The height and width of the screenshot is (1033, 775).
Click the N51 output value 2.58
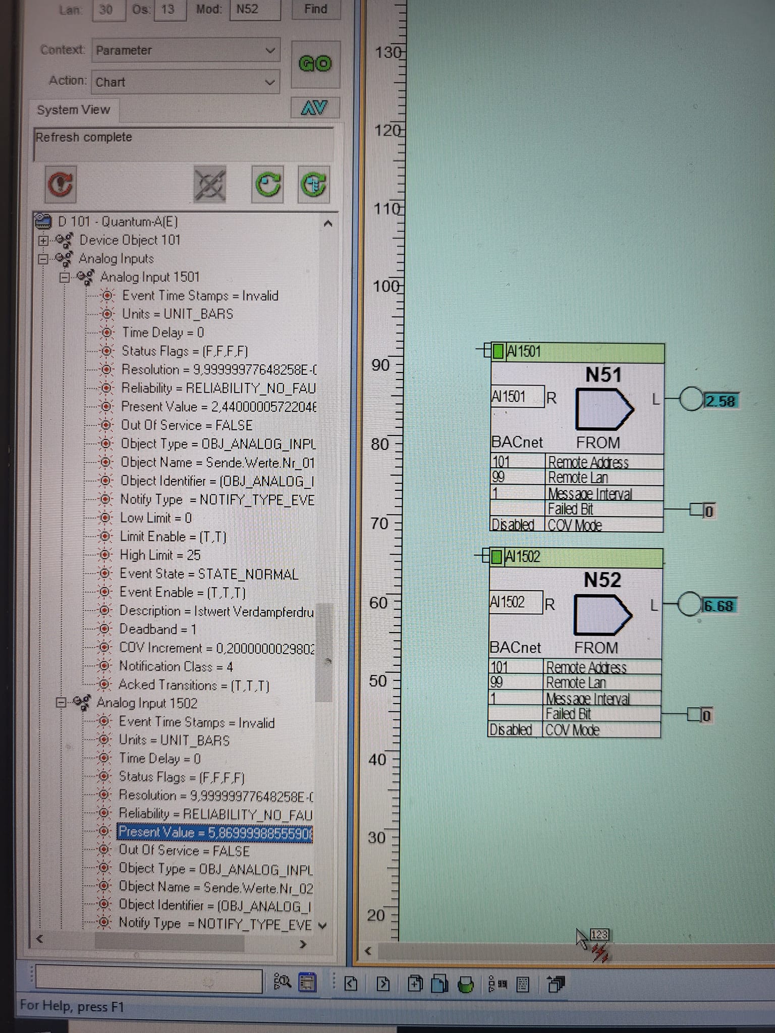(722, 401)
